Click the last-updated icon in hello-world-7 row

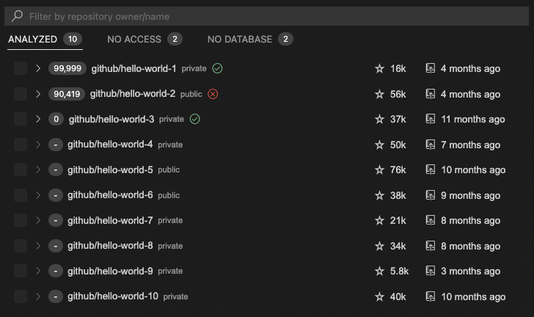tap(431, 221)
